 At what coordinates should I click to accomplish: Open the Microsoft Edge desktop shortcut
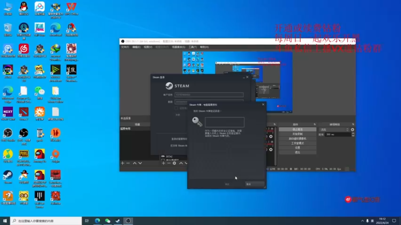[x=8, y=93]
